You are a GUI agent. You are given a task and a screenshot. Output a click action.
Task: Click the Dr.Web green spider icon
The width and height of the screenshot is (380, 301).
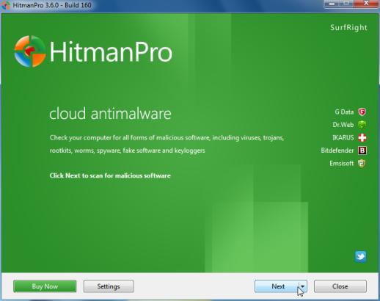pos(362,125)
